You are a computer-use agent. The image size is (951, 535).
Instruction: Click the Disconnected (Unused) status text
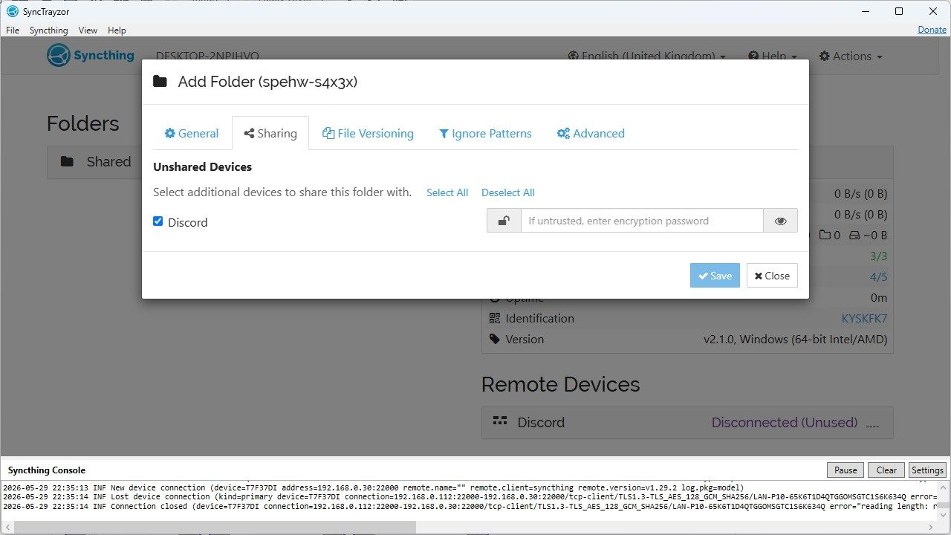tap(785, 422)
